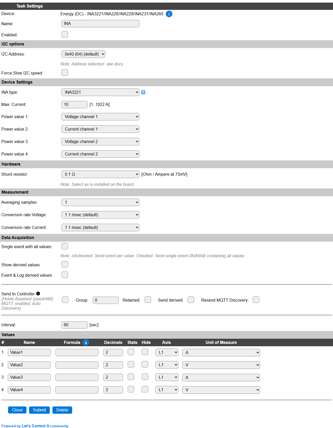
Task: Check the Retained checkbox
Action: tap(148, 300)
